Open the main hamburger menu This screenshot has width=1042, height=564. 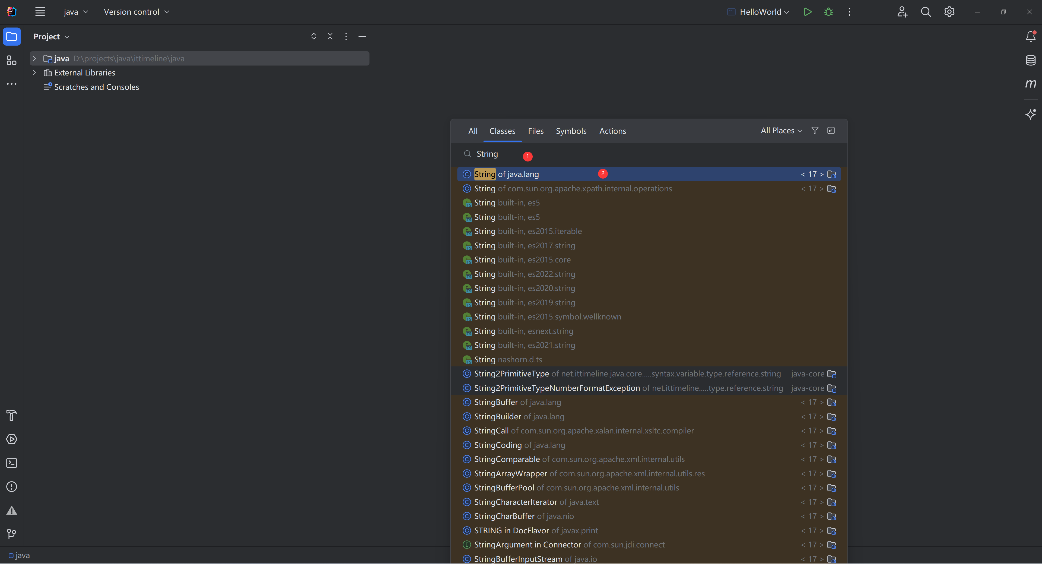(40, 12)
